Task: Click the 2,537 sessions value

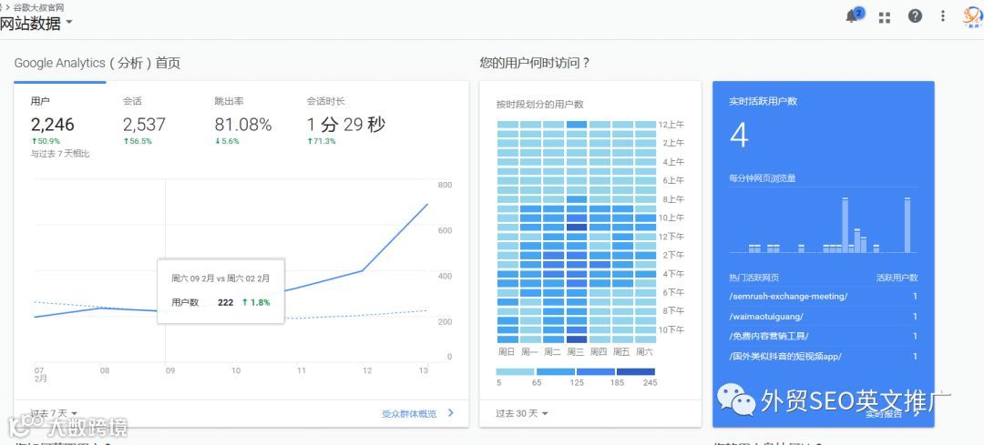Action: [x=144, y=124]
